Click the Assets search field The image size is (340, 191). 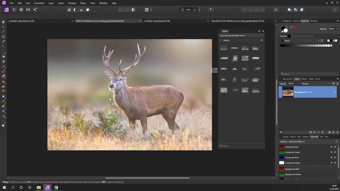pos(241,146)
